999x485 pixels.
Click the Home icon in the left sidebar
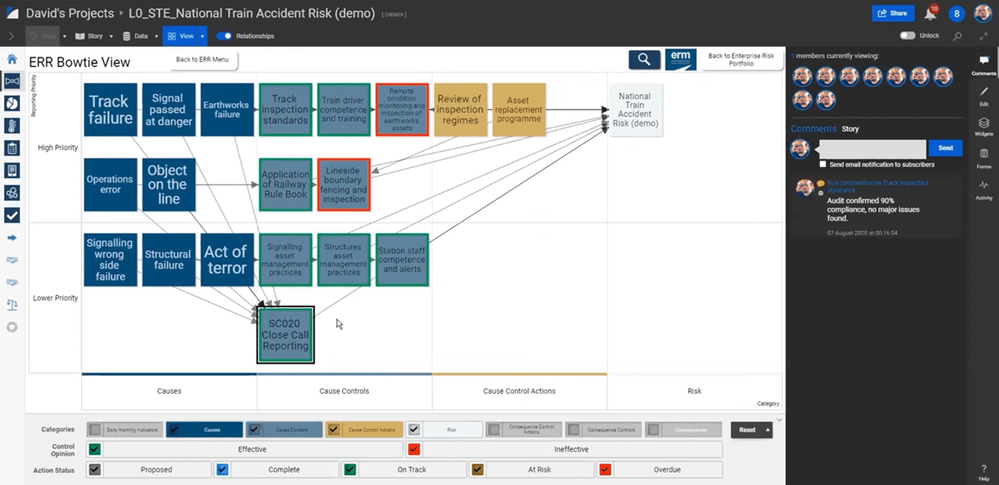[x=12, y=58]
